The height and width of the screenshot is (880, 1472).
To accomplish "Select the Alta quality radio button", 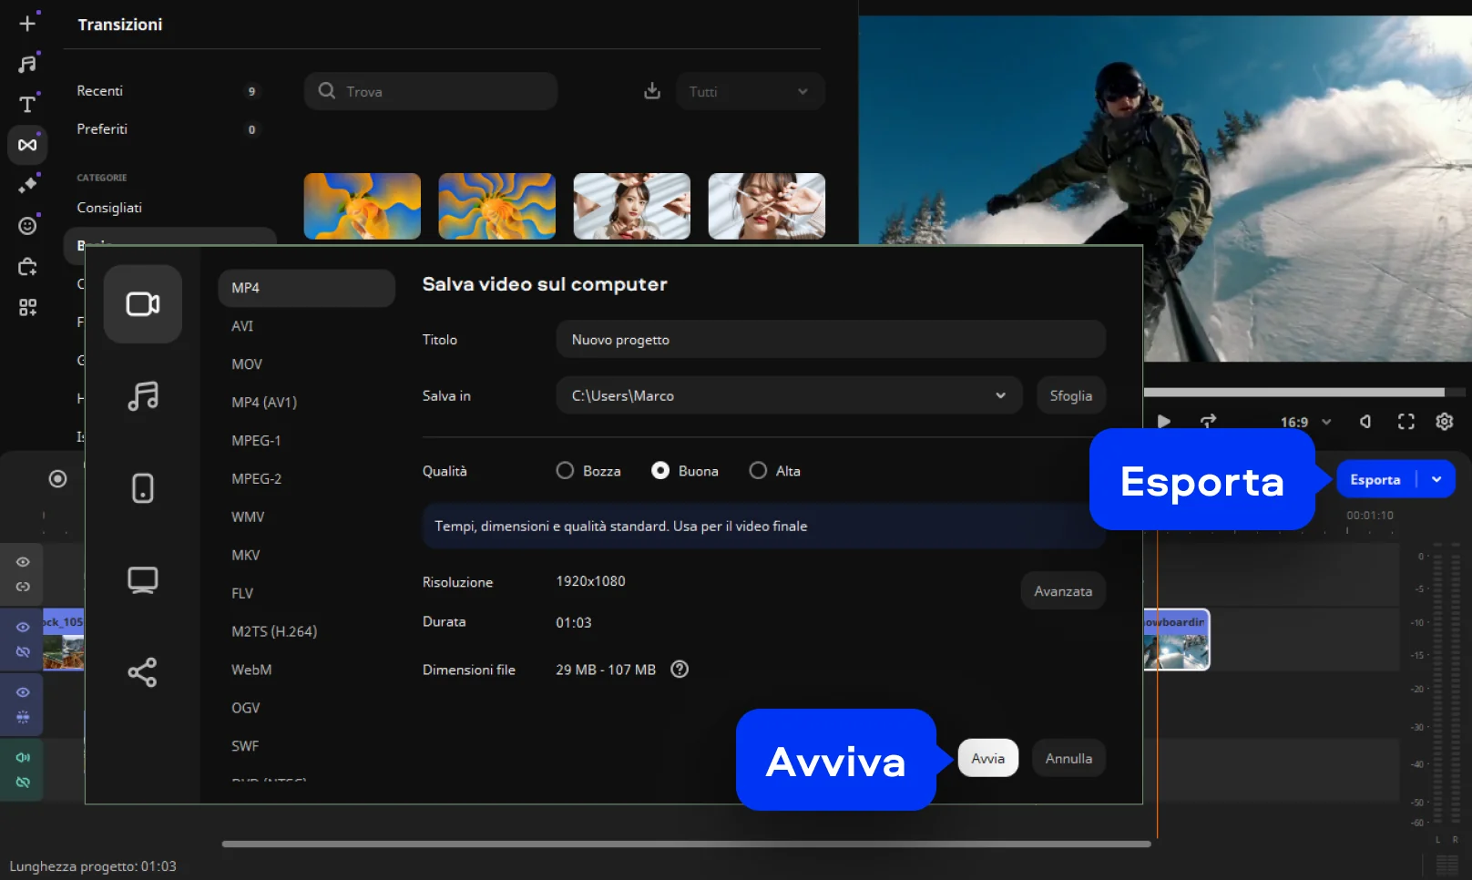I will coord(758,471).
